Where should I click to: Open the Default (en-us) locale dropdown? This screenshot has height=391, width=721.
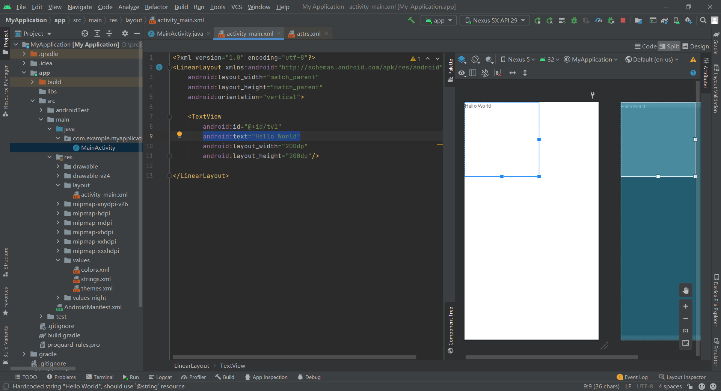652,59
